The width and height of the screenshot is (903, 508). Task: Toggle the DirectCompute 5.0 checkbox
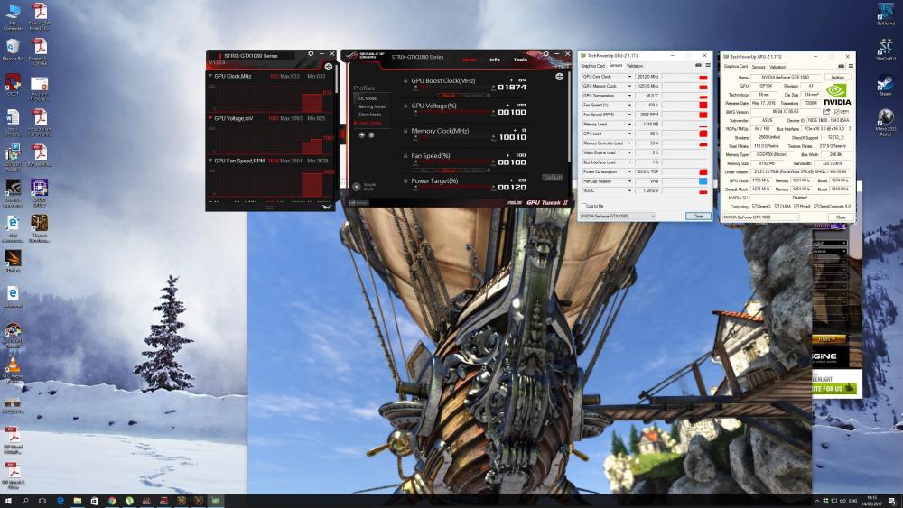tap(816, 206)
